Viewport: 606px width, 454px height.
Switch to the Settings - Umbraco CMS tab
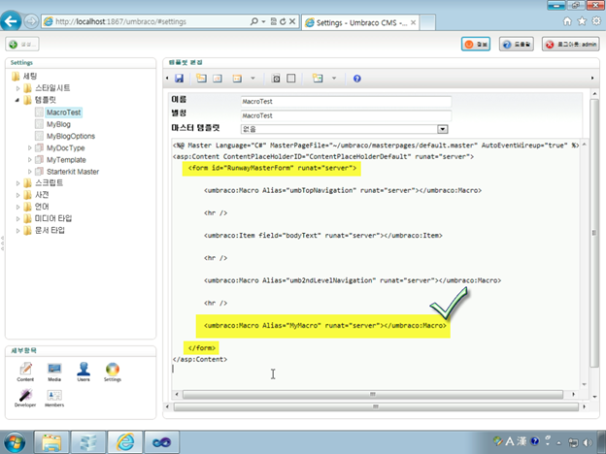360,22
